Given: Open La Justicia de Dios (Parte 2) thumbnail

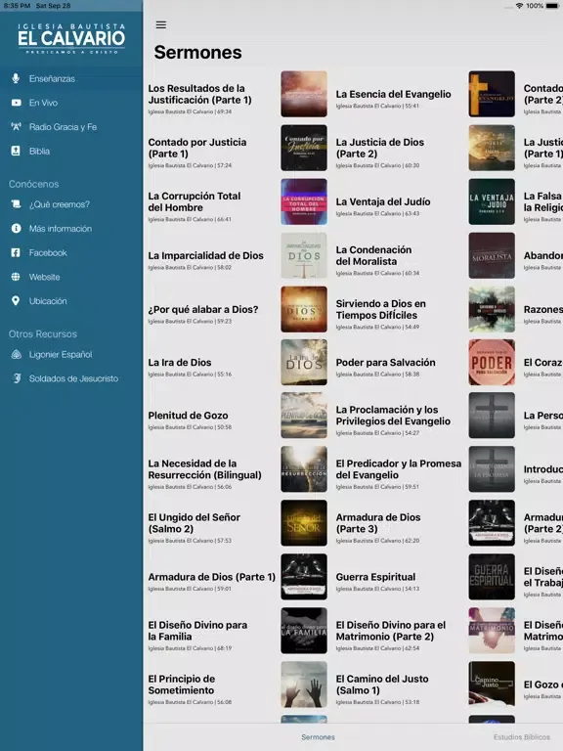Looking at the screenshot, I should pos(492,148).
